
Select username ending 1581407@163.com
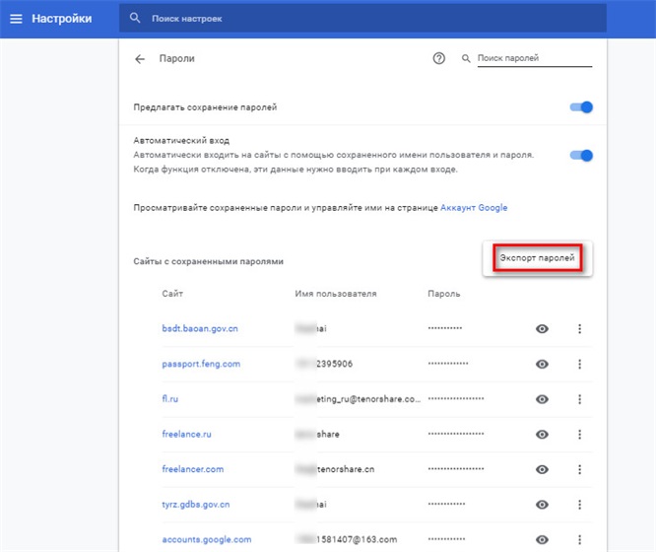click(347, 539)
